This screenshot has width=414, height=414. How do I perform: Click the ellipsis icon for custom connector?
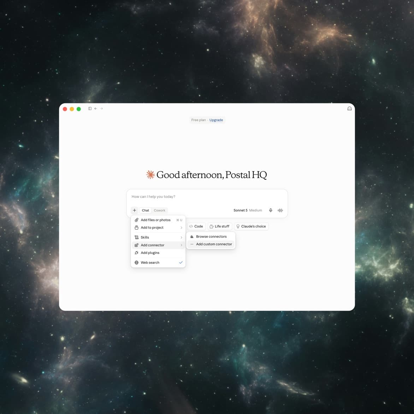tap(192, 244)
